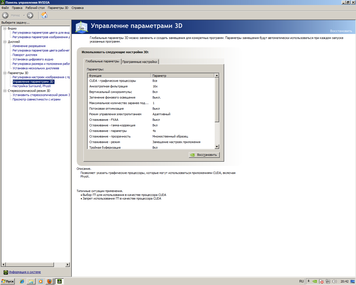
Task: Select Режим управления электропитанием row
Action: 151,114
